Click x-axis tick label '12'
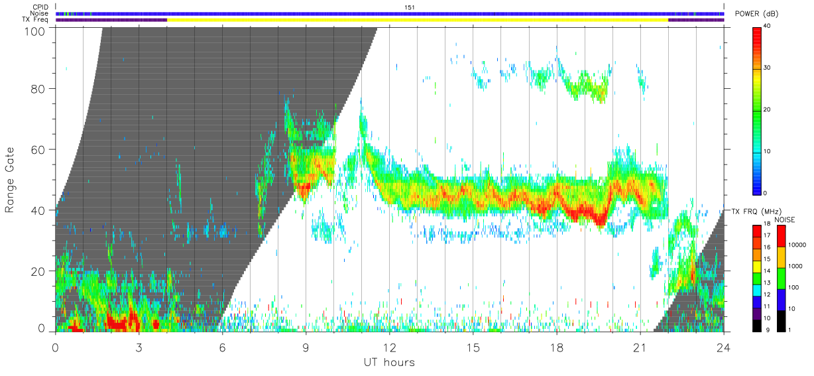This screenshot has height=376, width=814. pos(390,347)
